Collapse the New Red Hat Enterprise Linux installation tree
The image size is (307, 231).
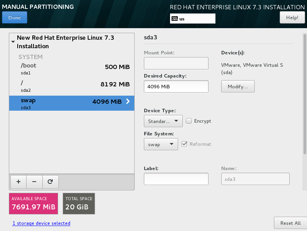(13, 42)
